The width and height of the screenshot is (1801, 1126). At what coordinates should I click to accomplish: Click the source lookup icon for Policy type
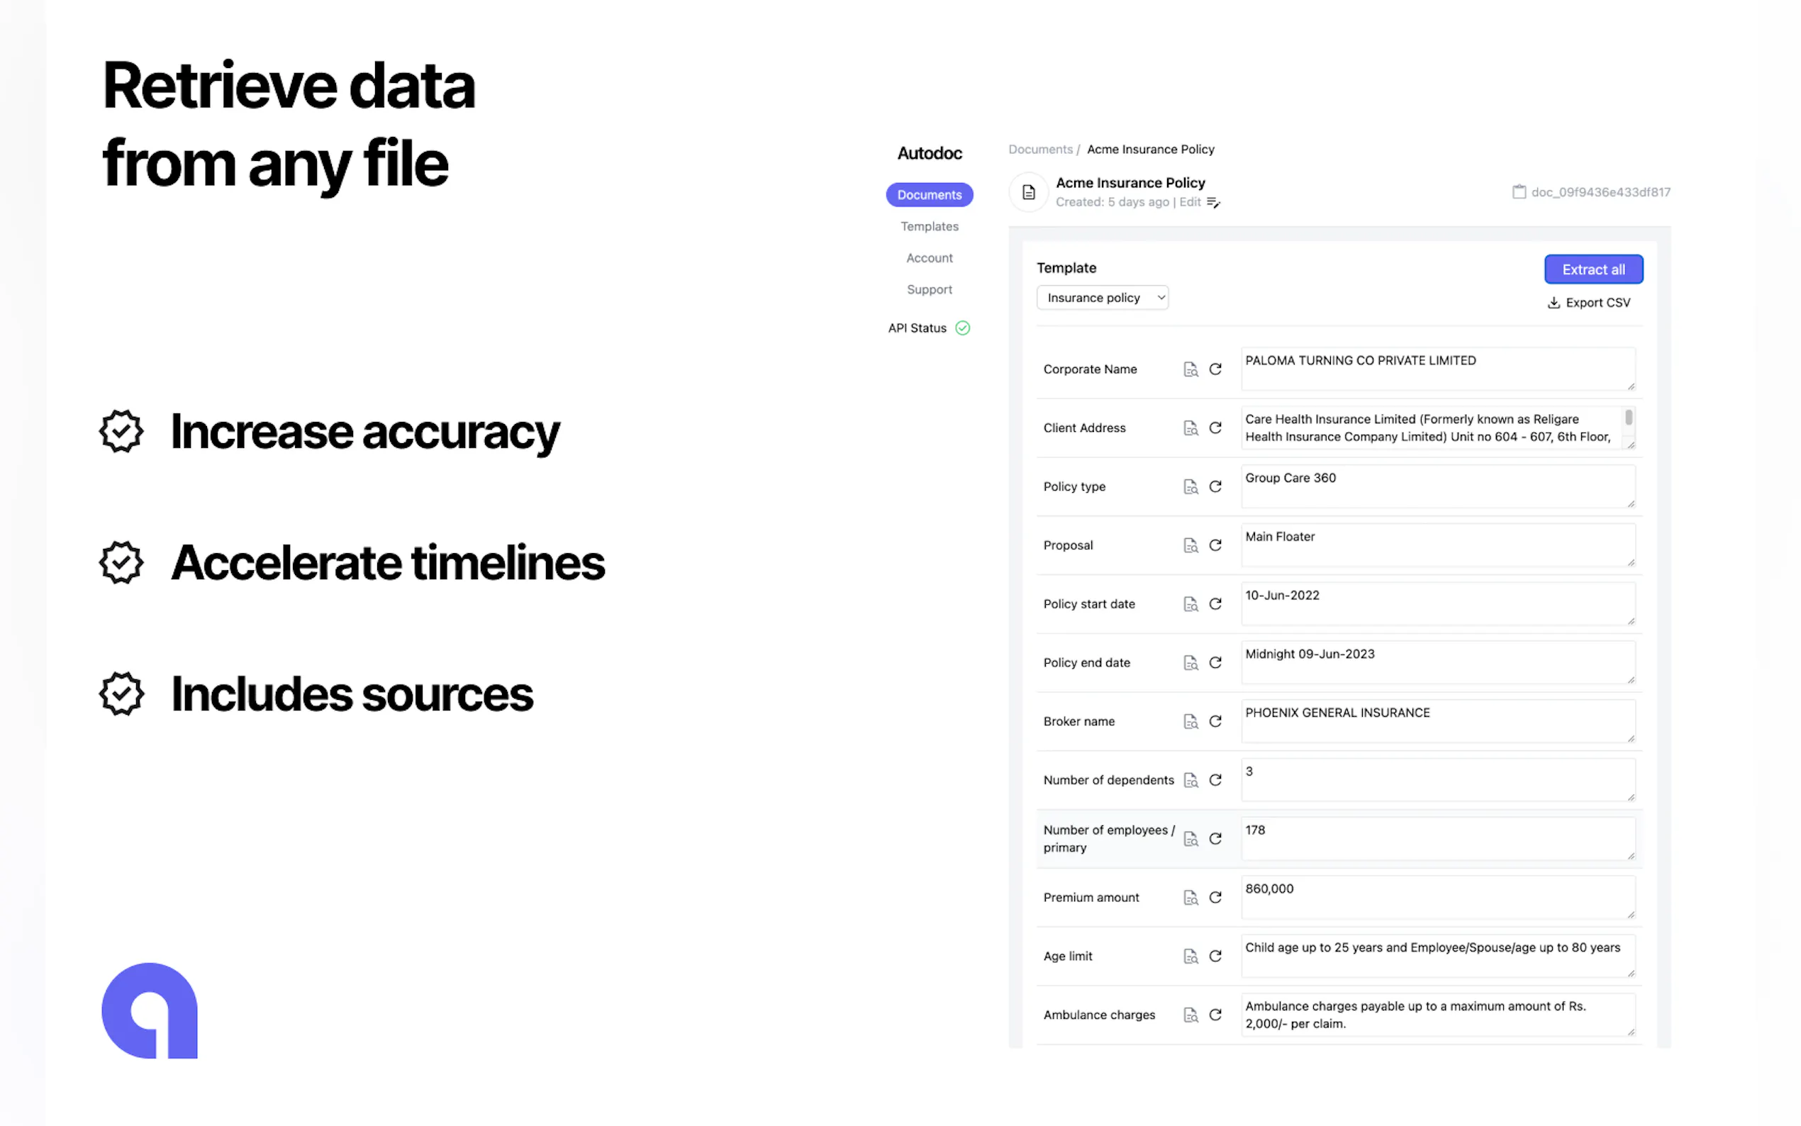click(1191, 486)
